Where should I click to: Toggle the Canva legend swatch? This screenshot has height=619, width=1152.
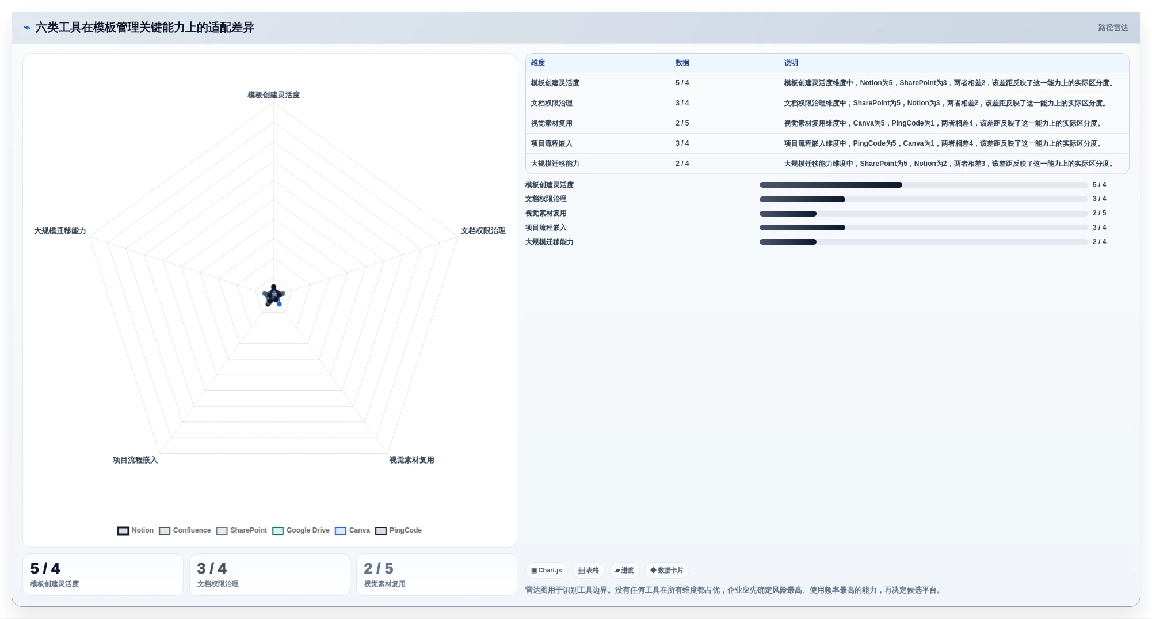(x=341, y=531)
